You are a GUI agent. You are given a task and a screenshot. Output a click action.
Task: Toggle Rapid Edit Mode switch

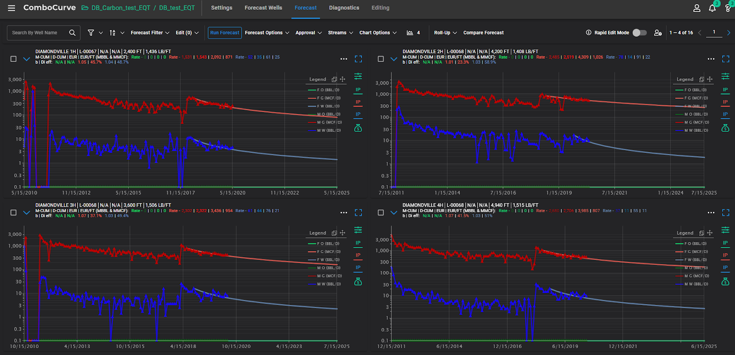point(639,33)
